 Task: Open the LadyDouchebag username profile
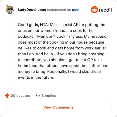(x=32, y=10)
